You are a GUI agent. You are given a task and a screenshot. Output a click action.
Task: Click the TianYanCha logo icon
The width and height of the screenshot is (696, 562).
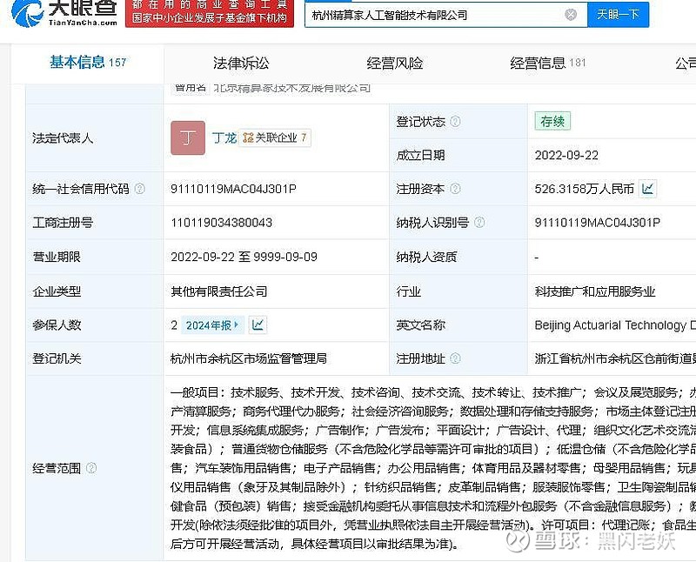pos(28,12)
